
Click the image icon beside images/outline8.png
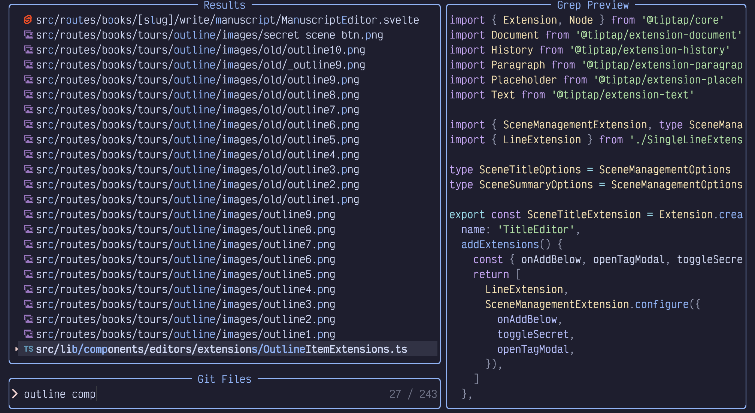pyautogui.click(x=28, y=229)
